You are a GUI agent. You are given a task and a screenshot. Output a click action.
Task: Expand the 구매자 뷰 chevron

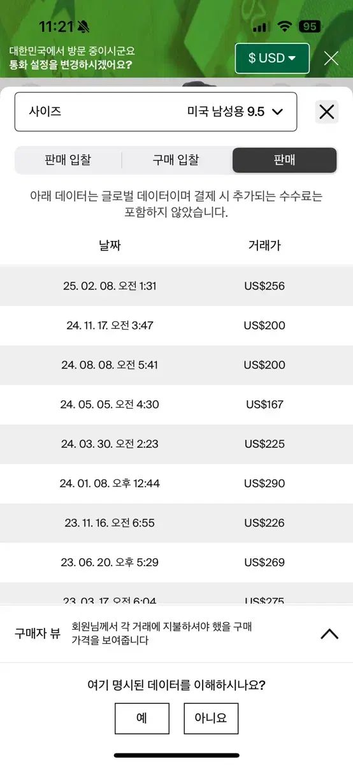coord(329,634)
